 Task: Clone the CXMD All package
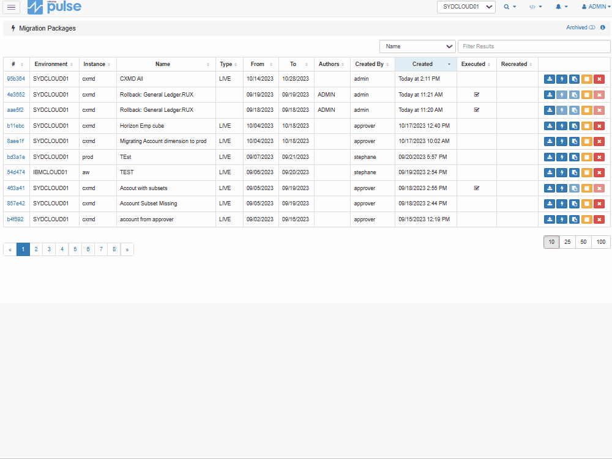click(574, 79)
